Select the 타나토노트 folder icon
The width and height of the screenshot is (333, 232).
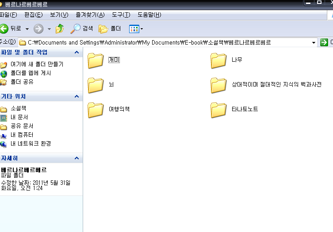pos(218,110)
